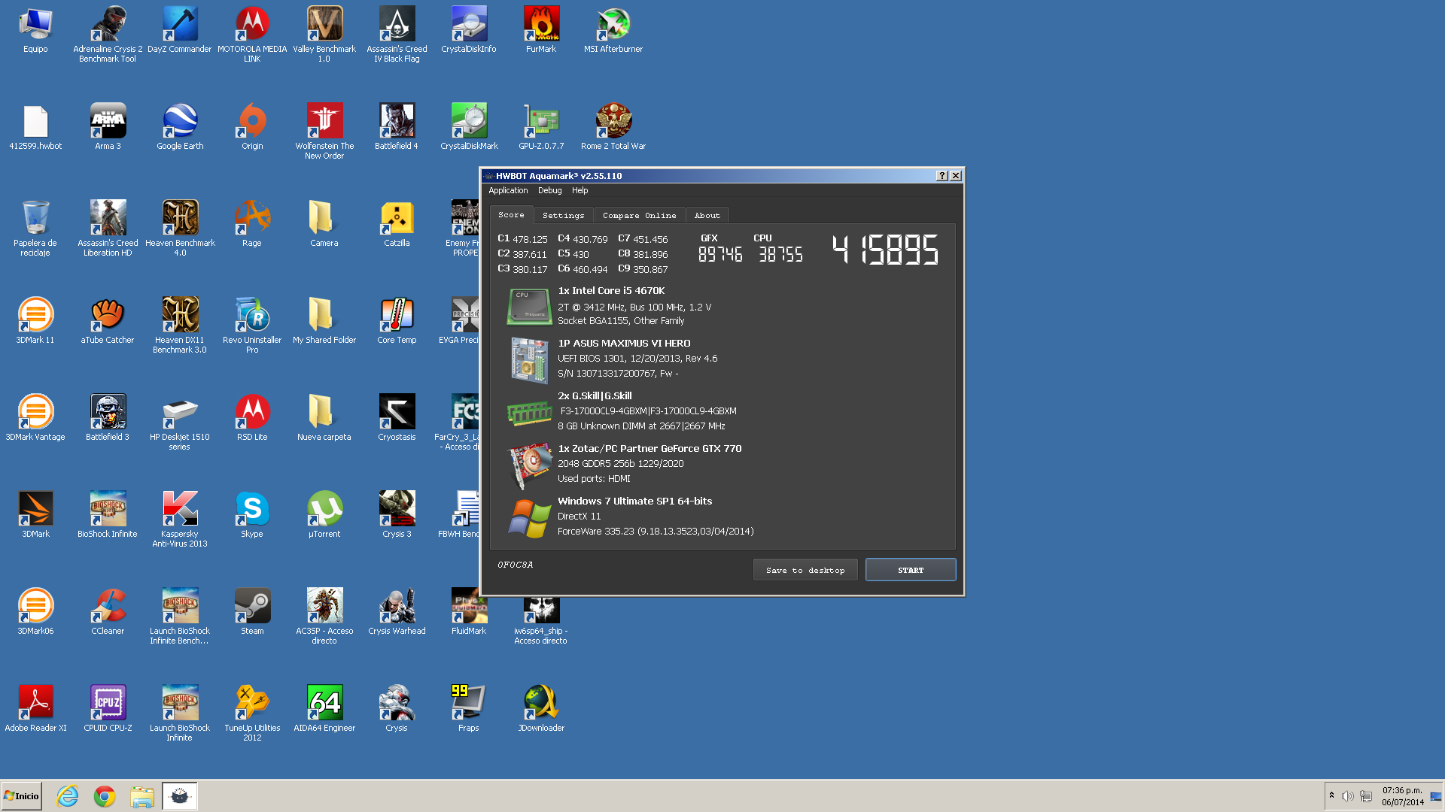The width and height of the screenshot is (1445, 812).
Task: Select the Core Temp icon
Action: [x=397, y=321]
